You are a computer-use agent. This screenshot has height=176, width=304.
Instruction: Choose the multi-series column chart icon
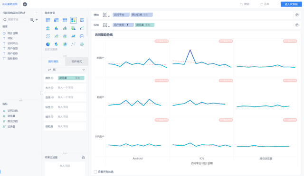pos(65,28)
